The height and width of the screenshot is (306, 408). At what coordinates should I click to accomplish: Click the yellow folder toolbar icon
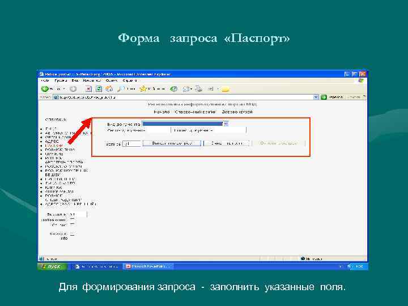226,90
